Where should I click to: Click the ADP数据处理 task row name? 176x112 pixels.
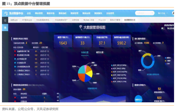click(22, 59)
